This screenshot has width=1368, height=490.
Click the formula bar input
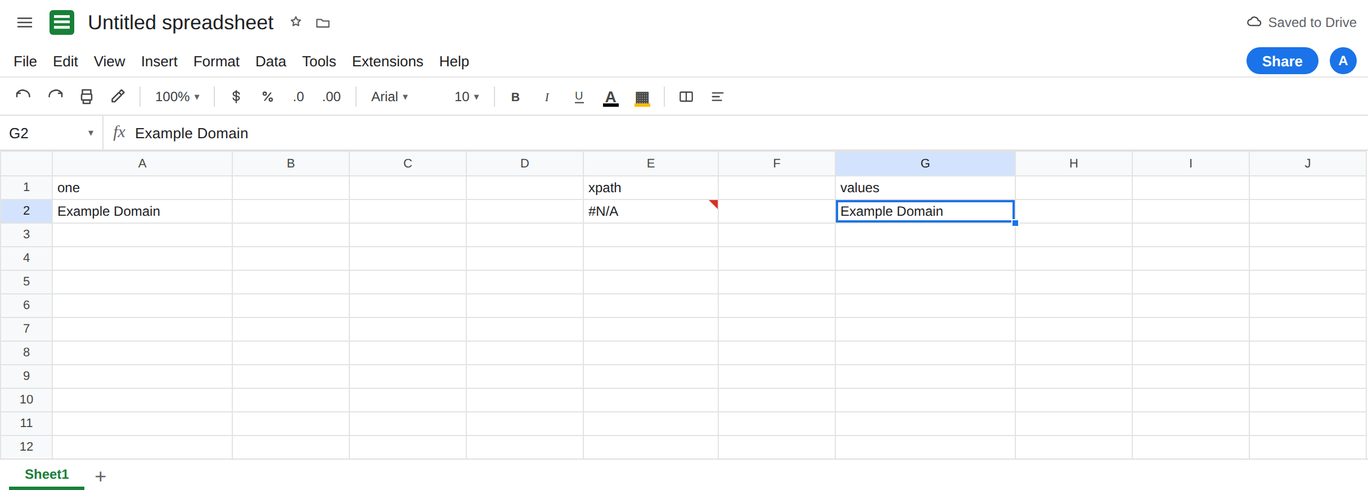pyautogui.click(x=748, y=133)
